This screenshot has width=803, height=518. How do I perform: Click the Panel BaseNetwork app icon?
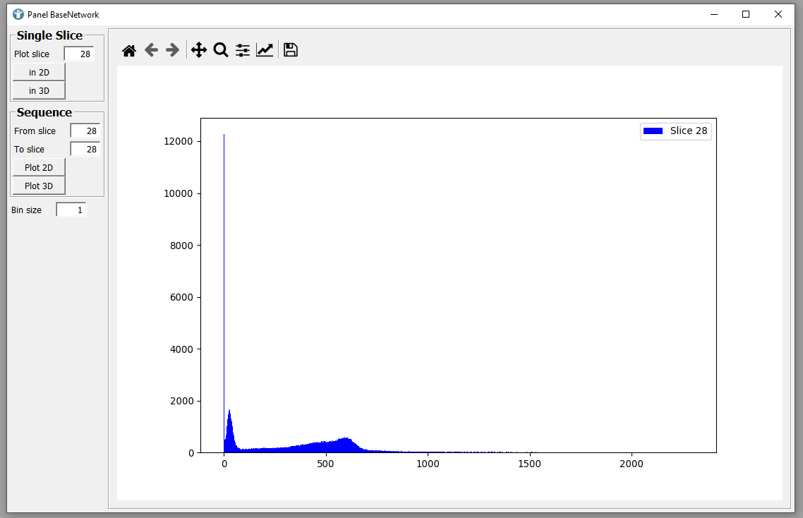[18, 14]
